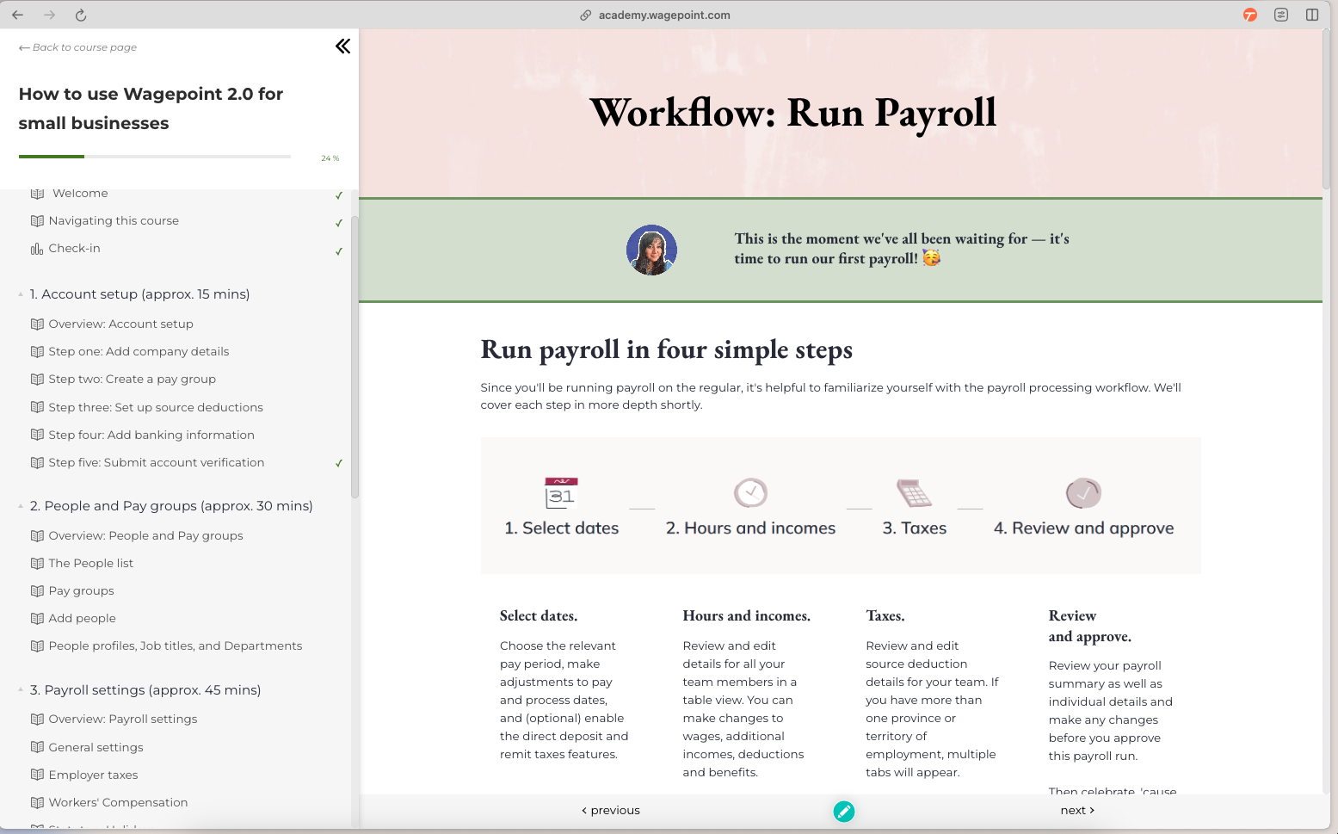1338x834 pixels.
Task: Click the checkmark beside Navigating this course
Action: point(339,223)
